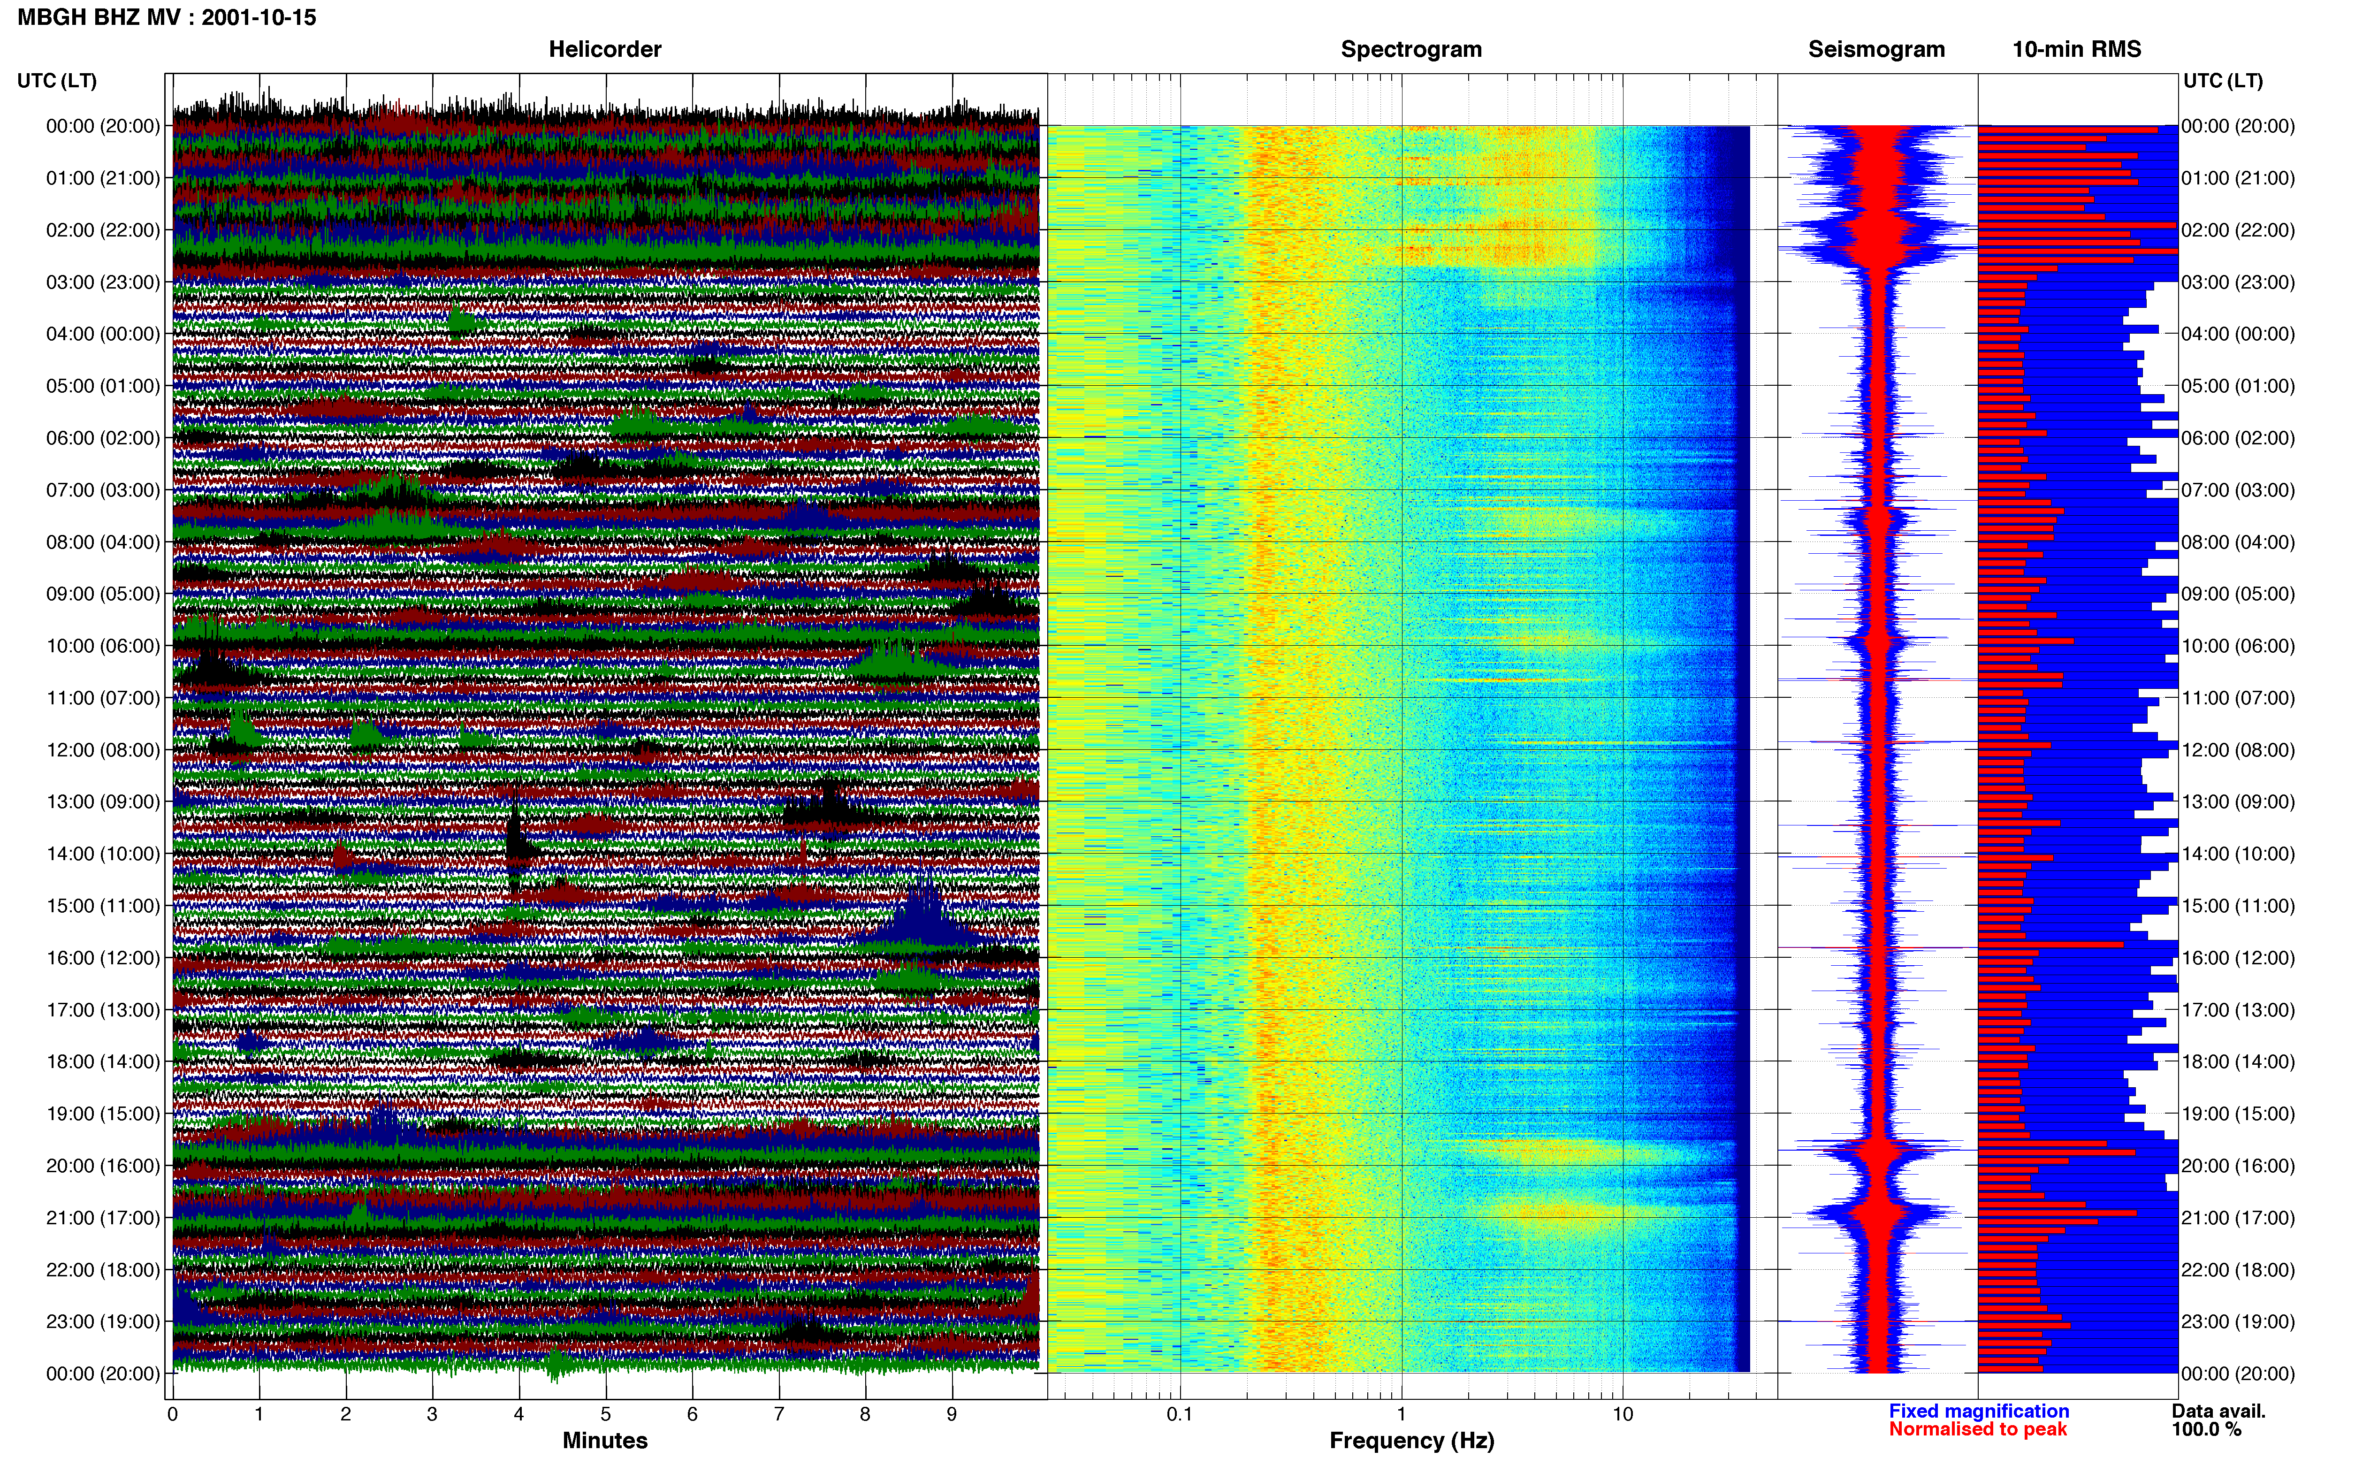Viewport: 2355px width, 1473px height.
Task: Click the '100.0 %' data availability value
Action: coord(2206,1429)
